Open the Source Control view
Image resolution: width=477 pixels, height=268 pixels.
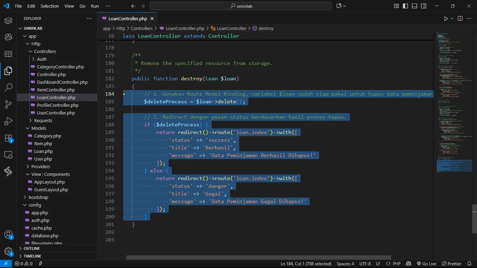[x=8, y=104]
